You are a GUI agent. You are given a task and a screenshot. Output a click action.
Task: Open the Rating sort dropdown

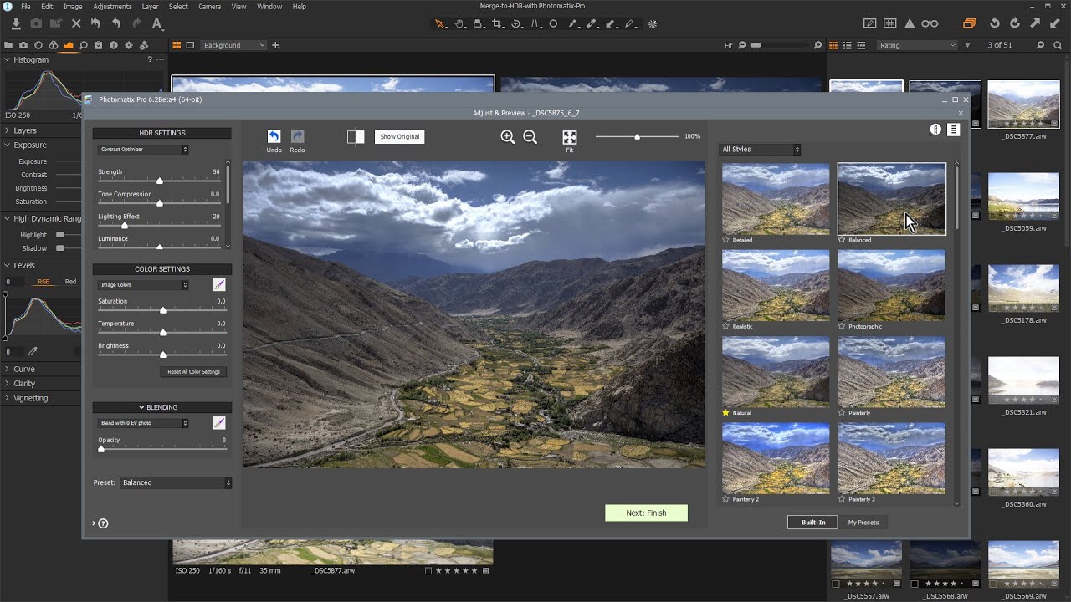[917, 45]
